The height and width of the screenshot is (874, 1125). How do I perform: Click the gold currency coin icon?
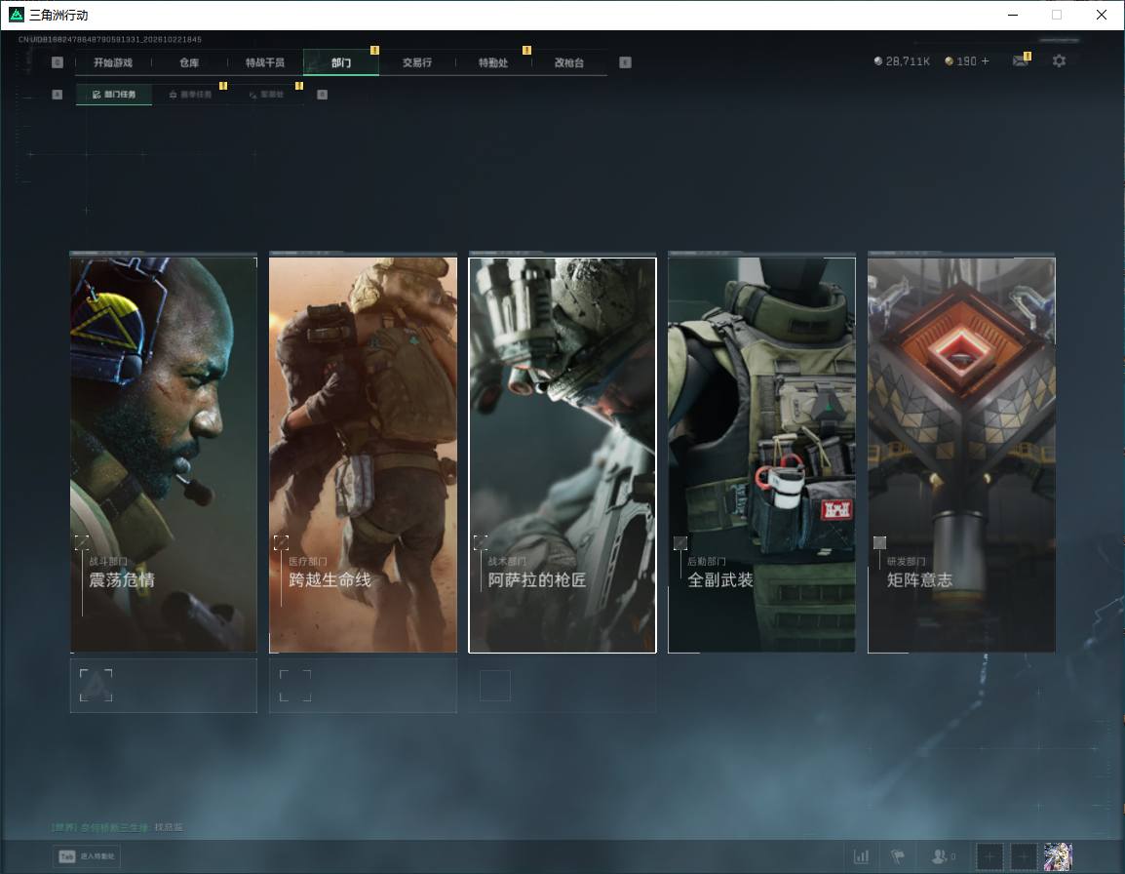point(949,61)
